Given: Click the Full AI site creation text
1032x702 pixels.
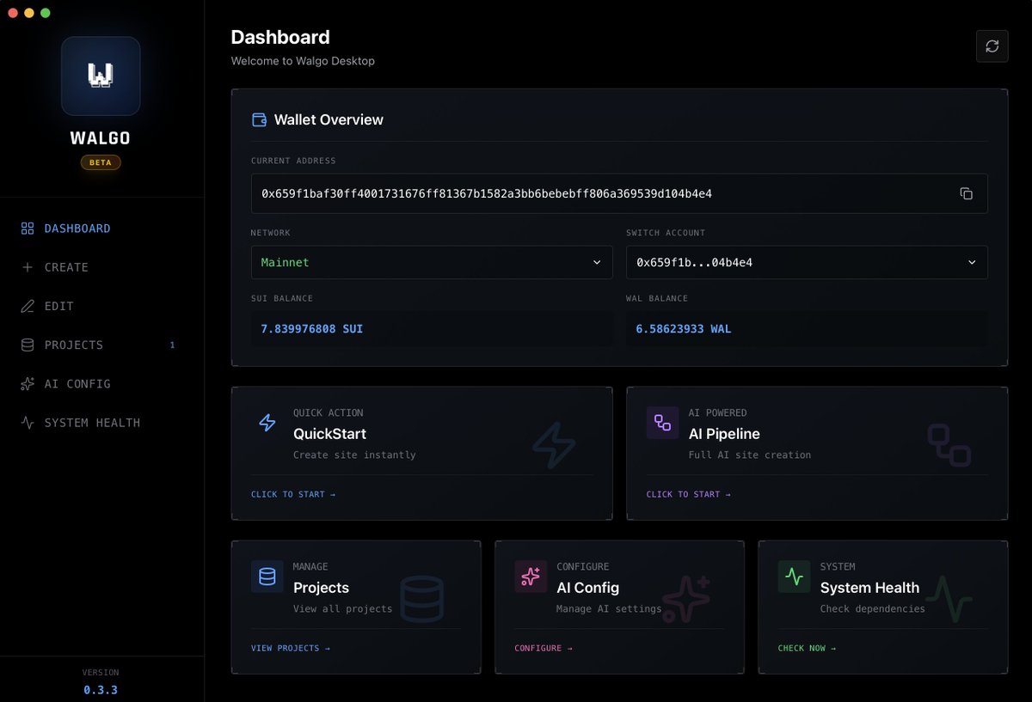Looking at the screenshot, I should (750, 455).
